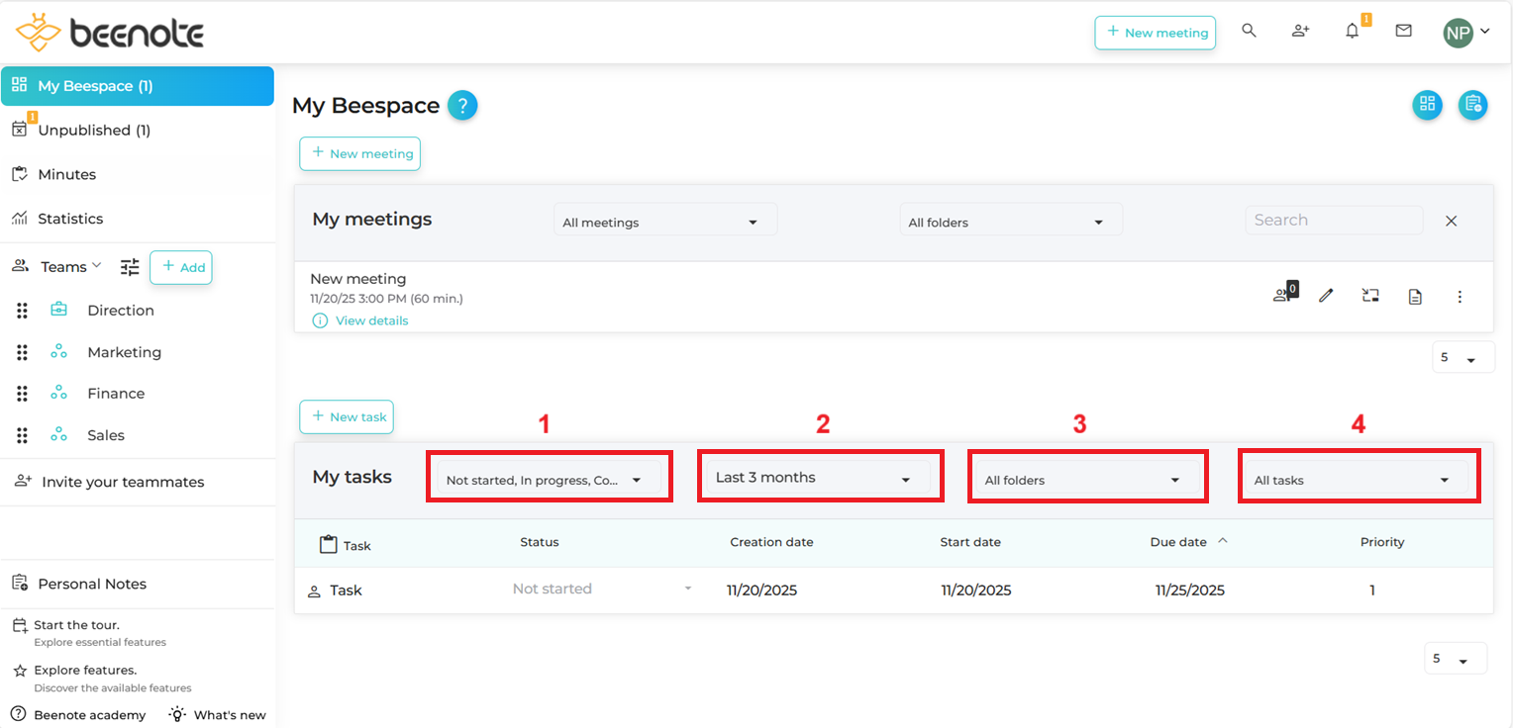
Task: Click the New task button
Action: pyautogui.click(x=347, y=416)
